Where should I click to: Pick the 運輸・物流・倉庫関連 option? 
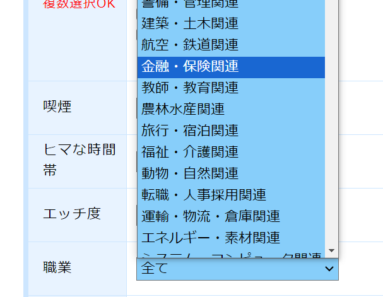(x=211, y=216)
